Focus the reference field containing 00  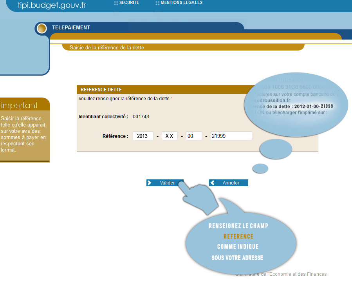click(194, 136)
